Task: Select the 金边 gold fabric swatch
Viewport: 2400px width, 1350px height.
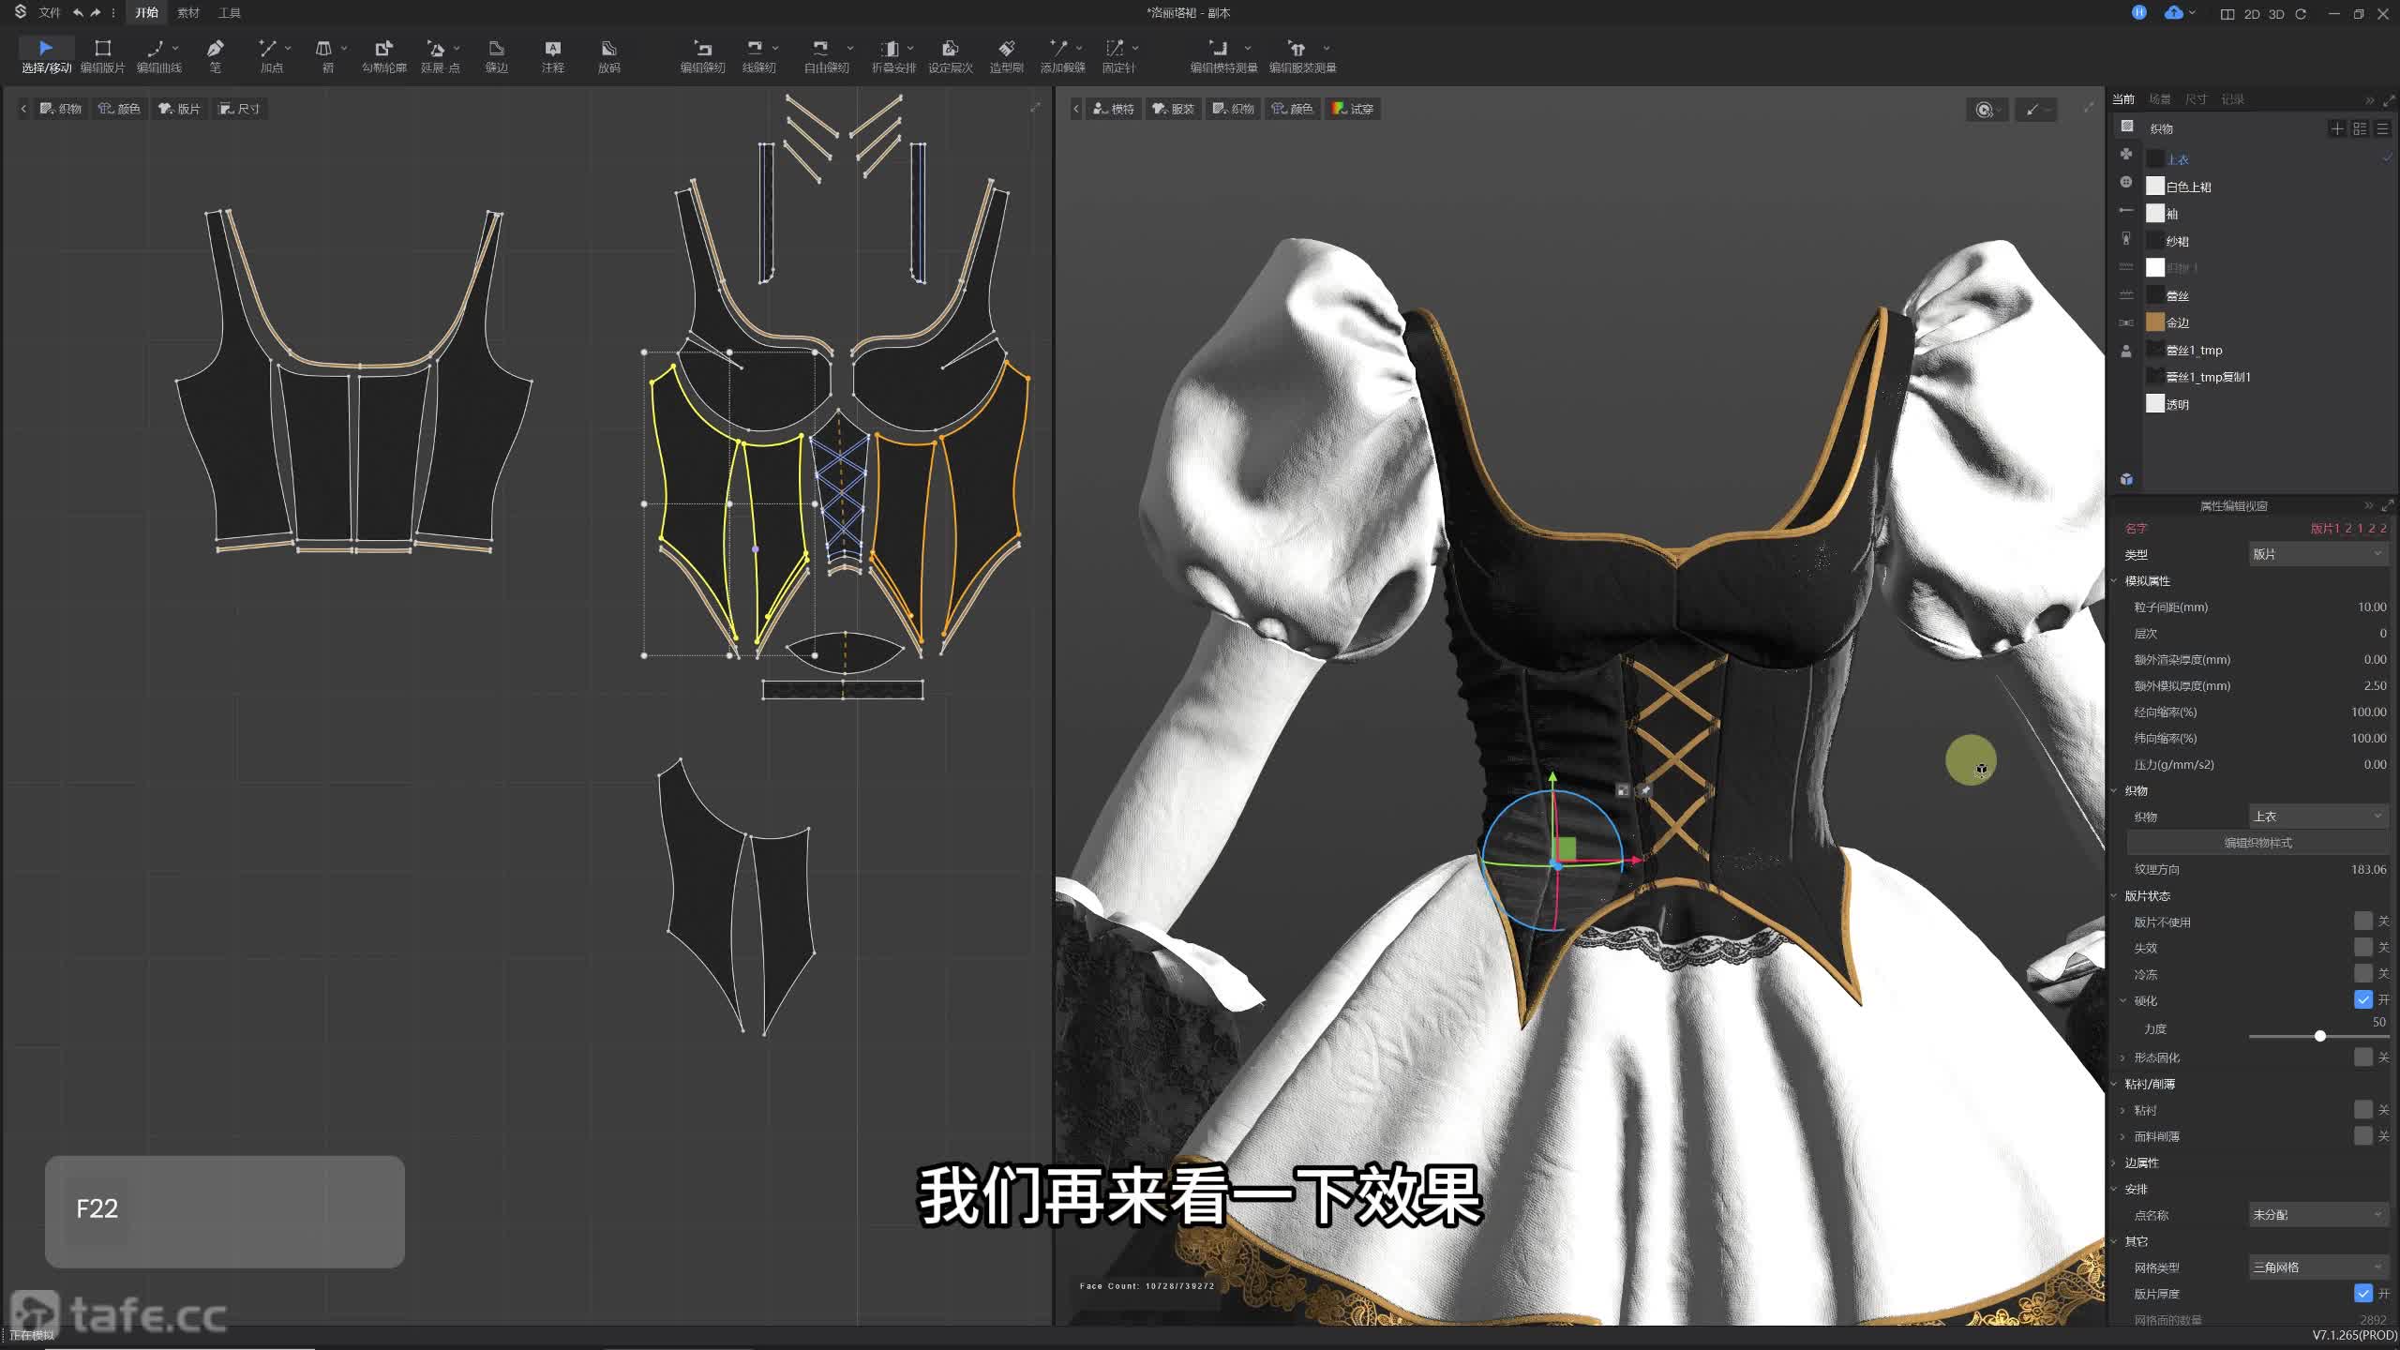Action: tap(2155, 322)
